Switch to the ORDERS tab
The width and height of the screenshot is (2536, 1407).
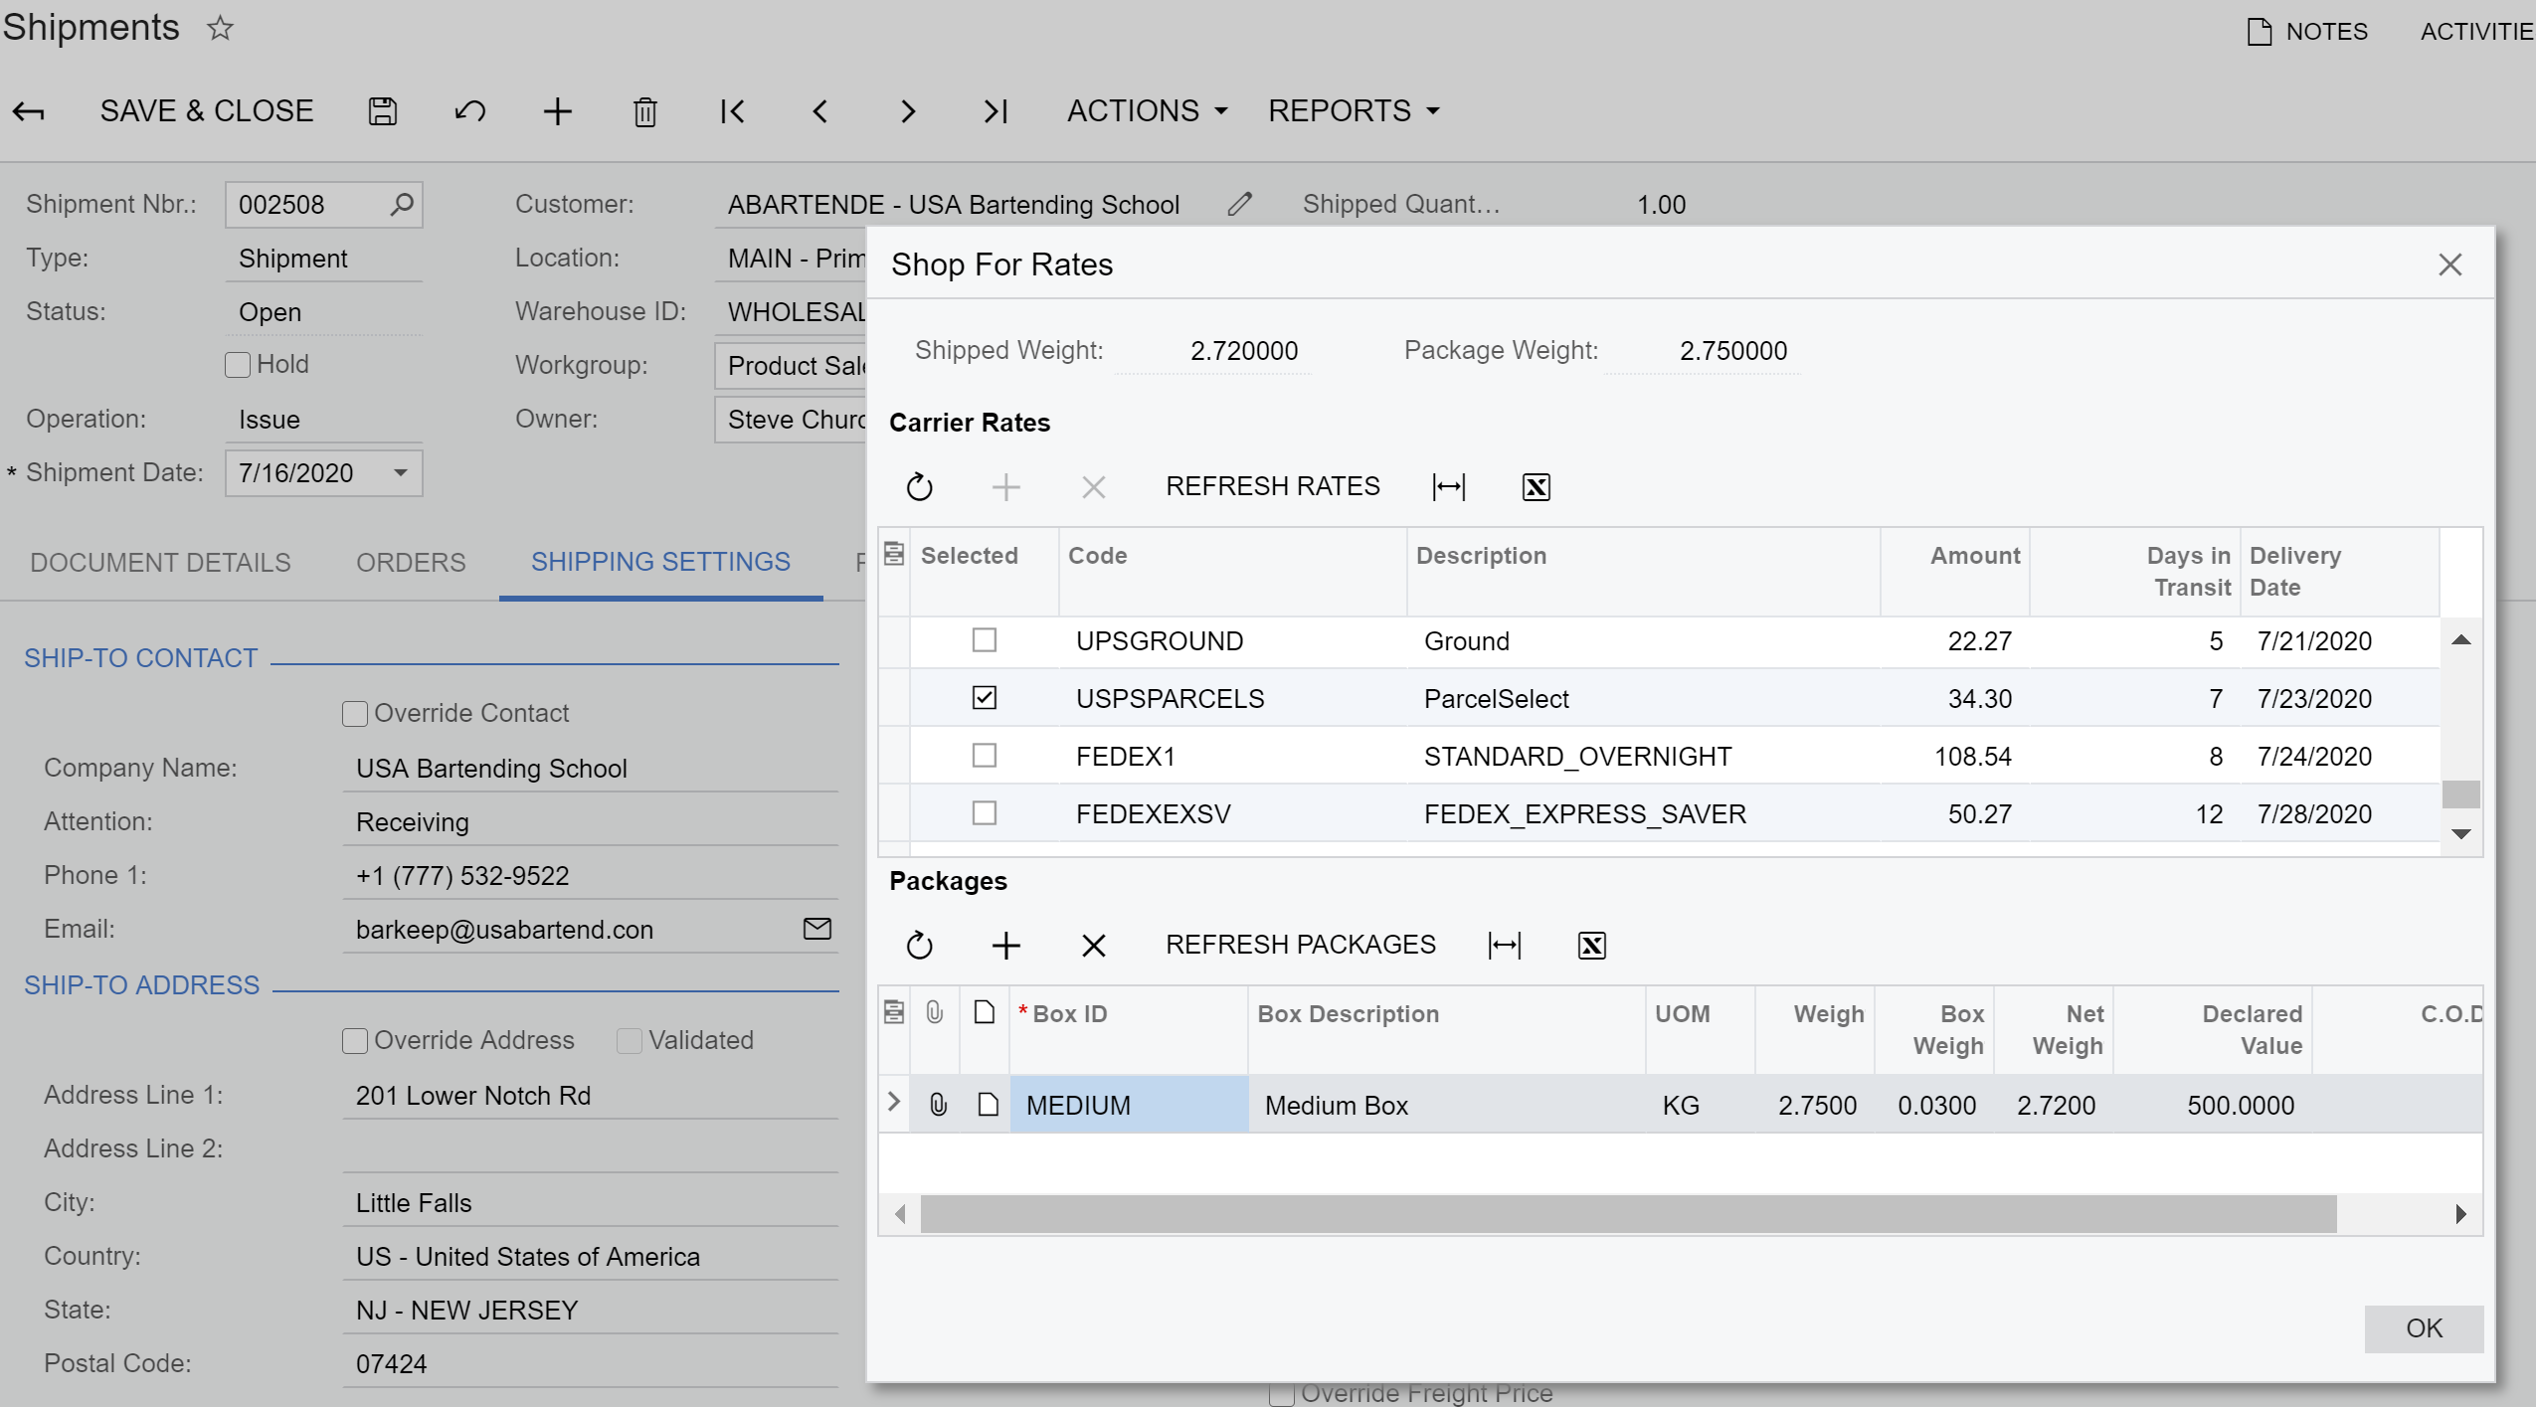point(411,562)
